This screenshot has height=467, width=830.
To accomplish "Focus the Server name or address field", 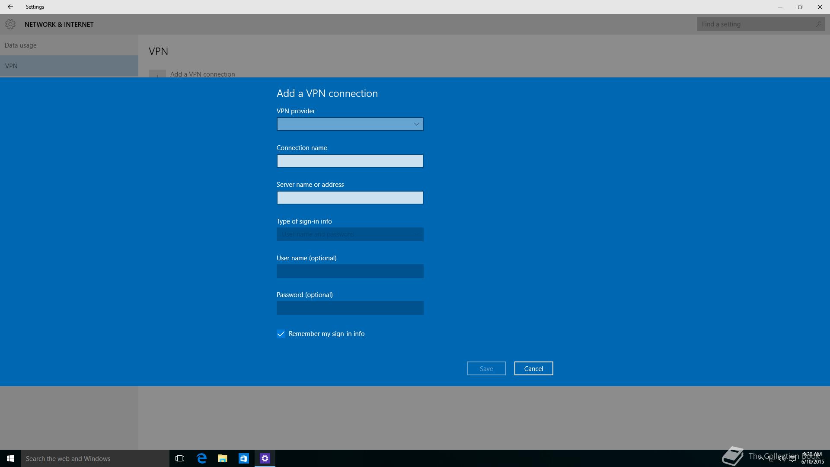I will click(x=350, y=198).
